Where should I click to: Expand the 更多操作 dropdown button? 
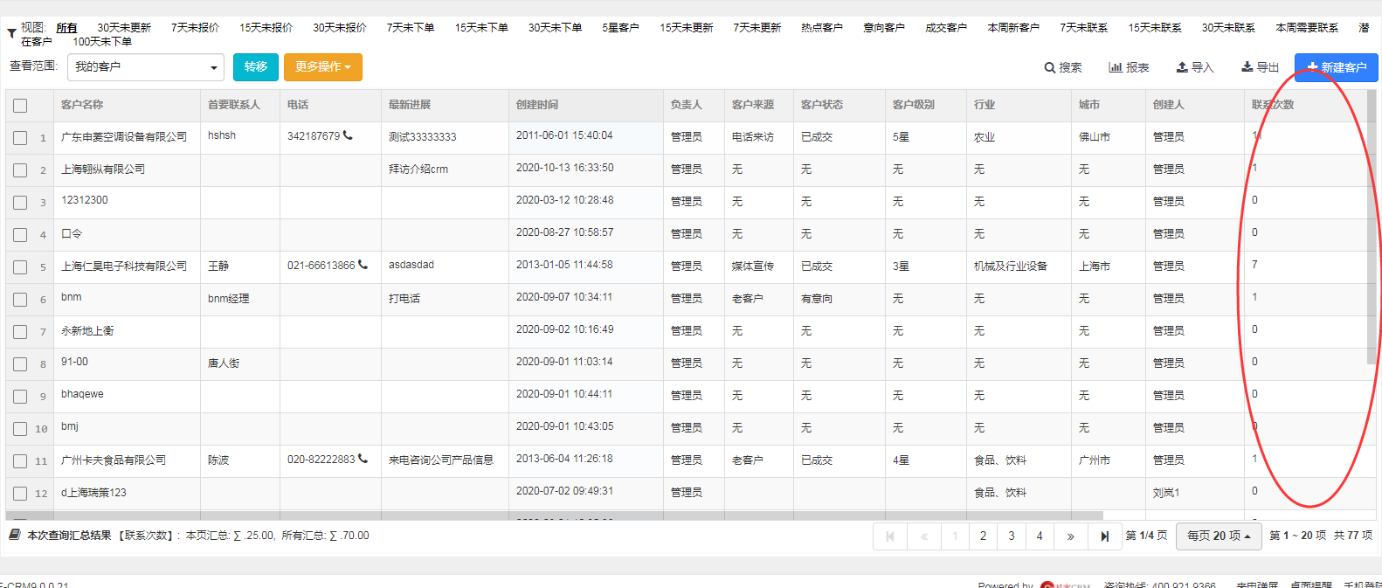click(x=322, y=67)
